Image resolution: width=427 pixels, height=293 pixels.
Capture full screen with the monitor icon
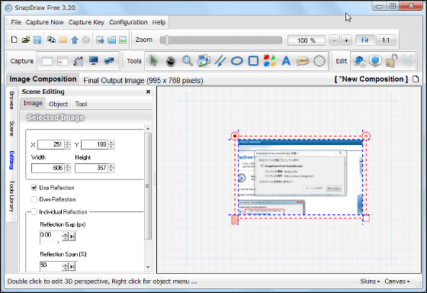(93, 61)
